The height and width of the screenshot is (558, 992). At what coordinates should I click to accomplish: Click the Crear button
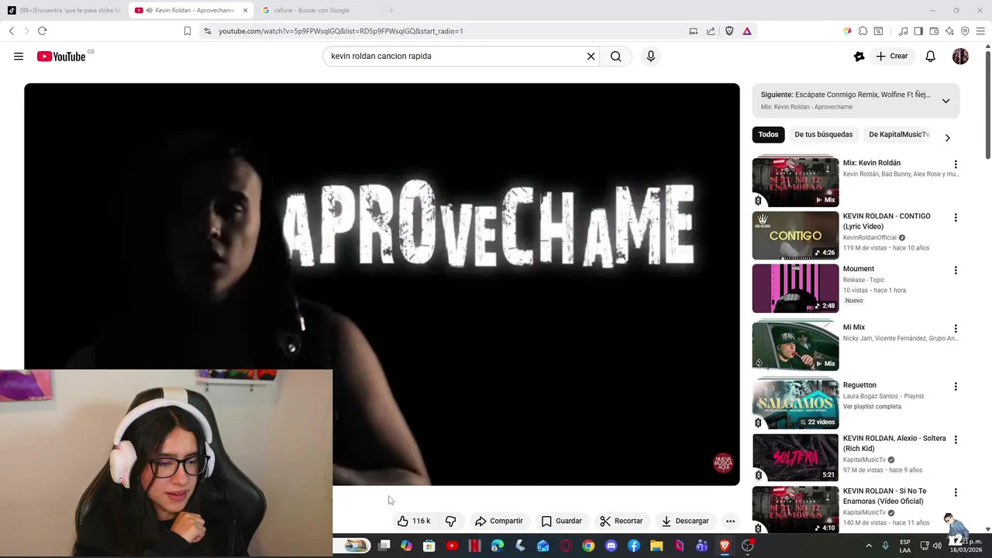pos(892,56)
